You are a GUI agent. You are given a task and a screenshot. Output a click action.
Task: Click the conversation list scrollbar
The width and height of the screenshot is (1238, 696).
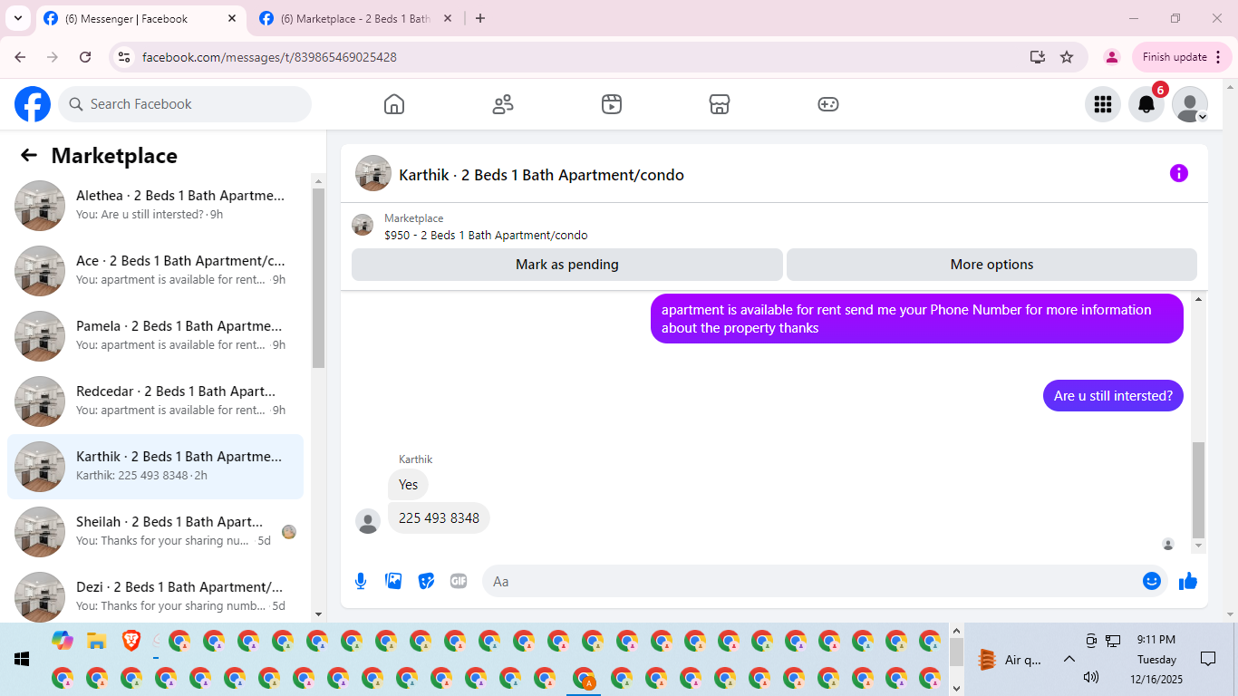tap(318, 278)
